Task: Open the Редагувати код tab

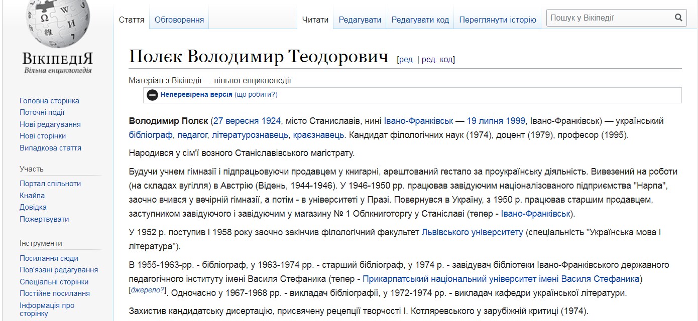Action: (420, 20)
